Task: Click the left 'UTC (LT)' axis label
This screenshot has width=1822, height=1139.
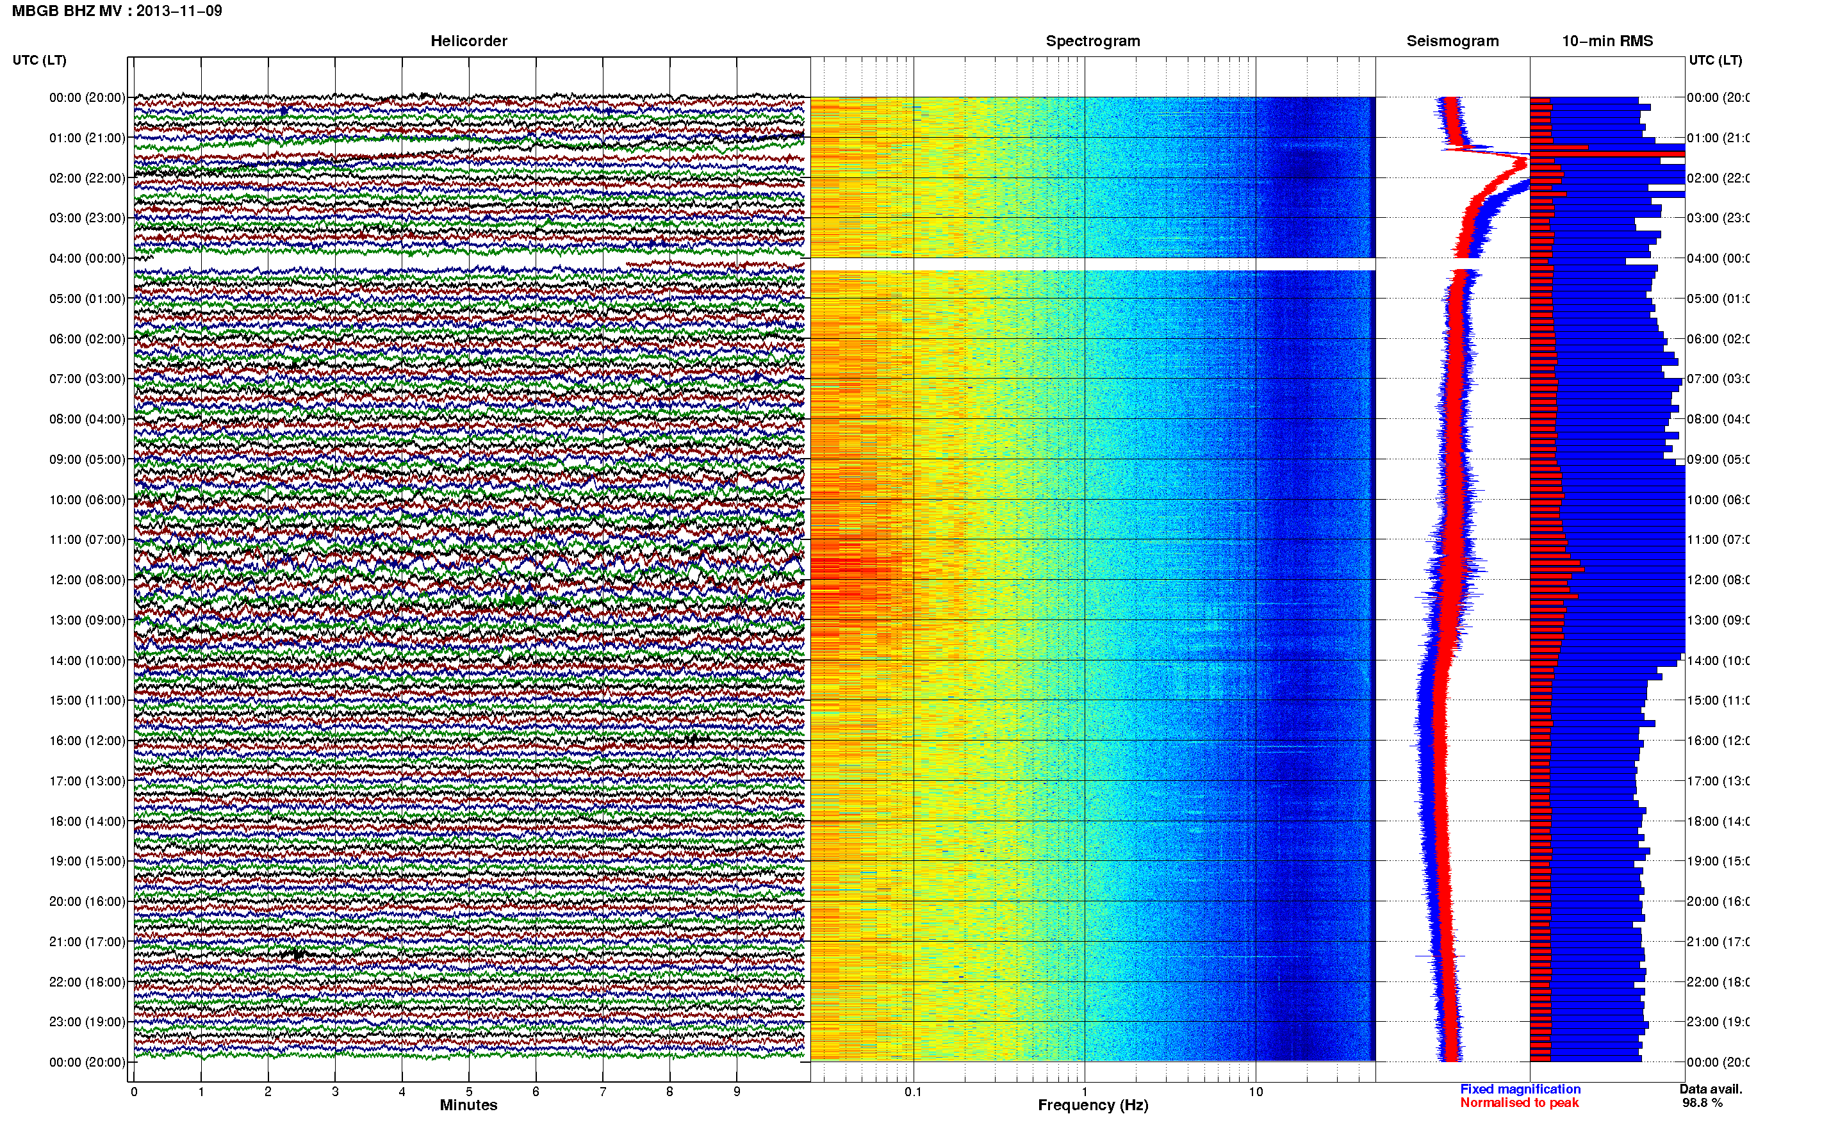Action: point(39,60)
